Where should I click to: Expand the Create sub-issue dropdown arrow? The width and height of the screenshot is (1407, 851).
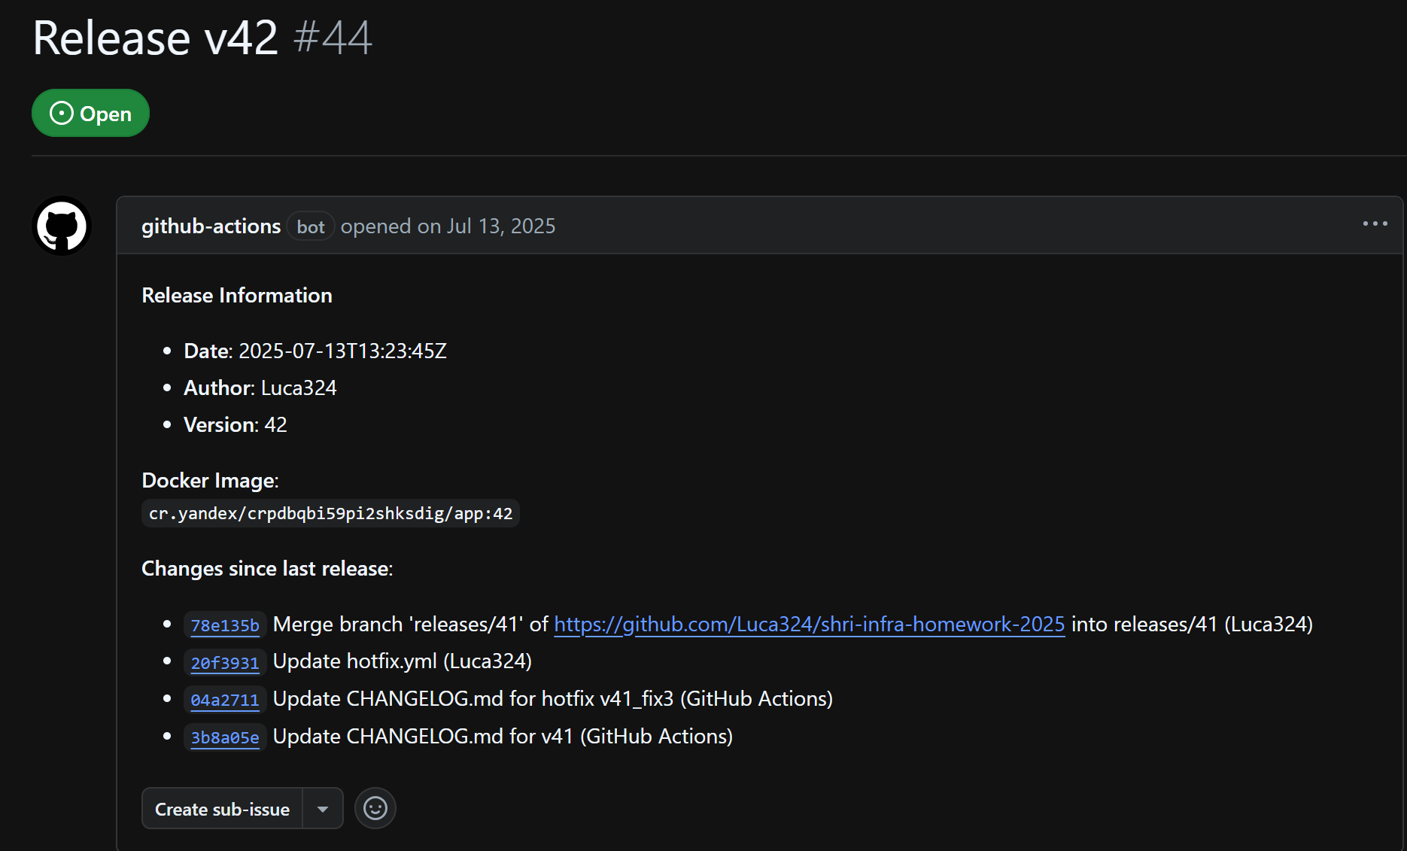coord(323,808)
